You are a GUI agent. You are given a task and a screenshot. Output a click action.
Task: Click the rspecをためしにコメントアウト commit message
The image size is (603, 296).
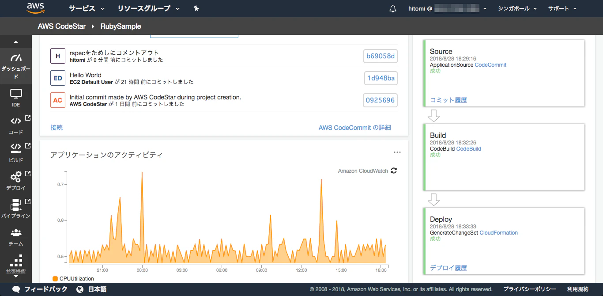[114, 53]
